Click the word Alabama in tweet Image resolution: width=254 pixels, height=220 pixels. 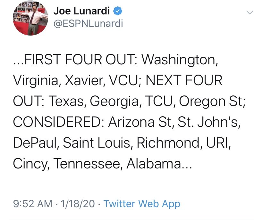point(154,164)
